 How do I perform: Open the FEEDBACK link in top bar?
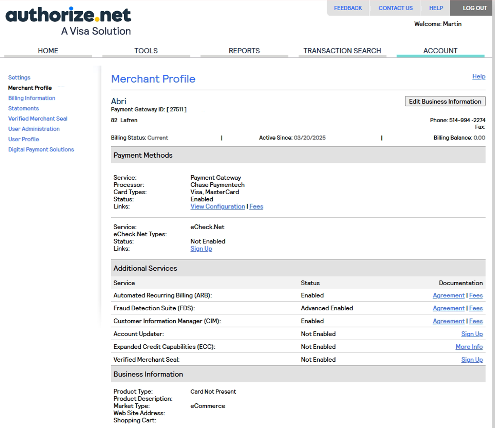[348, 8]
